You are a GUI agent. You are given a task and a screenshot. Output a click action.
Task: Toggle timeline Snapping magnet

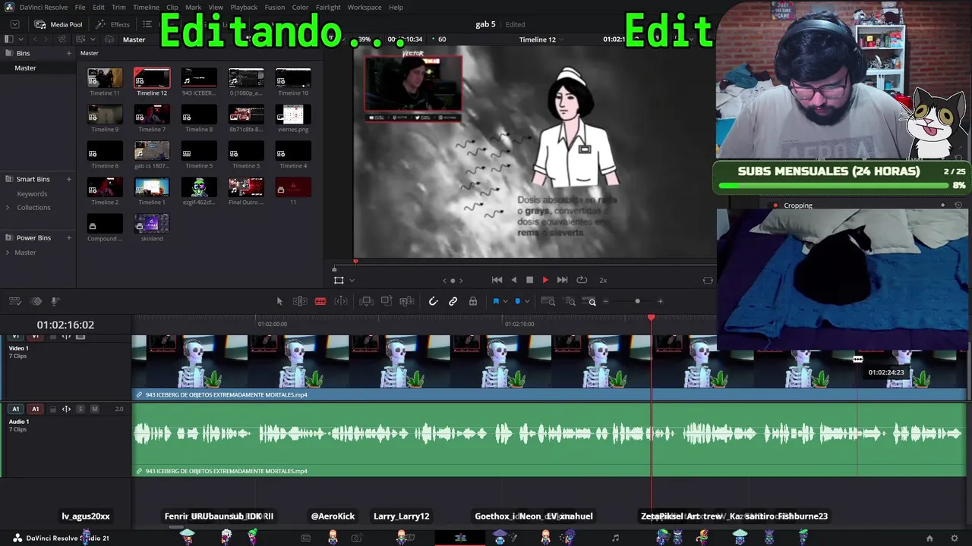(x=433, y=302)
